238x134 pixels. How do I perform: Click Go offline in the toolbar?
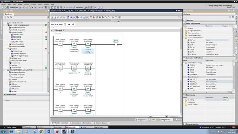(78, 7)
